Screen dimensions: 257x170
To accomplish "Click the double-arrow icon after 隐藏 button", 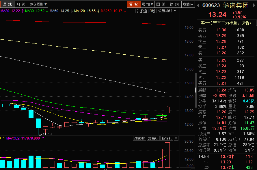I will pos(193,4).
